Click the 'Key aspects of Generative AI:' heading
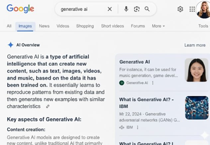This screenshot has width=210, height=145. [44, 120]
